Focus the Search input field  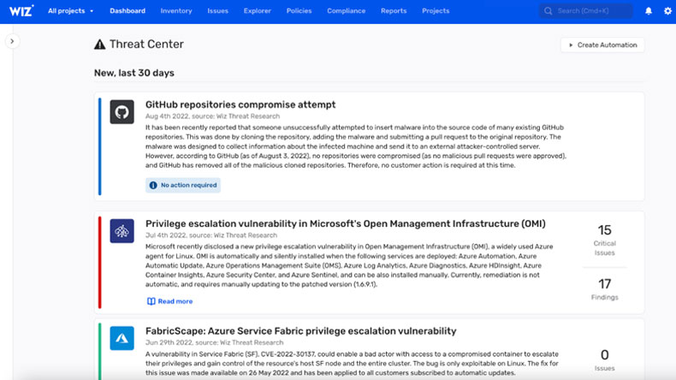[x=590, y=11]
